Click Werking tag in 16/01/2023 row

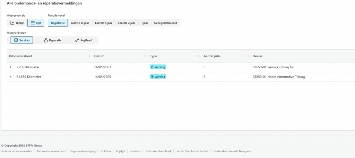158,67
